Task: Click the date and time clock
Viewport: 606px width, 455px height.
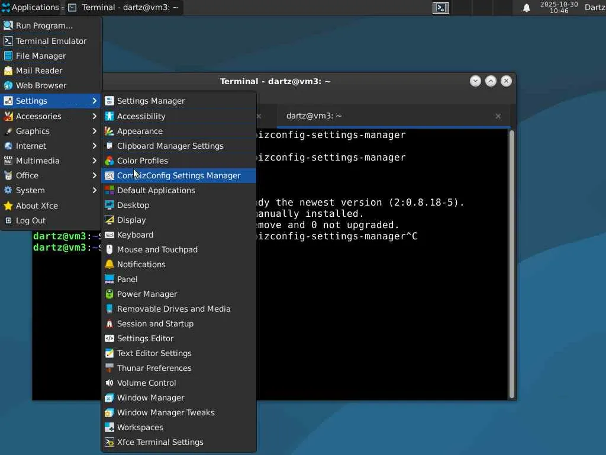Action: tap(559, 7)
